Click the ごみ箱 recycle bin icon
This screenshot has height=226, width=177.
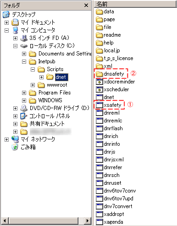pyautogui.click(x=15, y=147)
